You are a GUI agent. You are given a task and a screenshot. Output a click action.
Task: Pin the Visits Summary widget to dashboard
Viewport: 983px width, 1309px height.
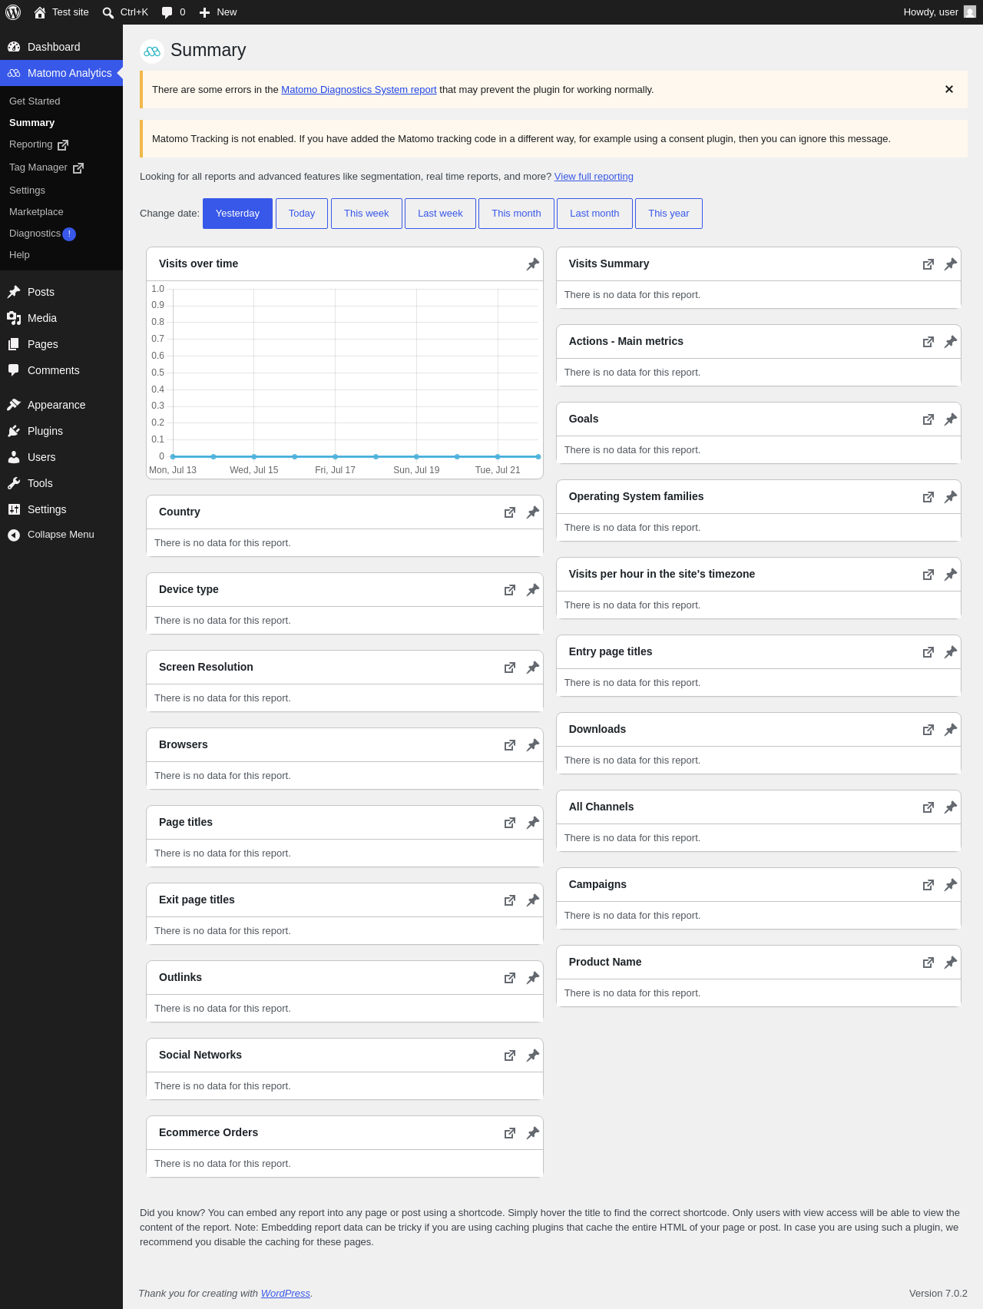point(951,264)
